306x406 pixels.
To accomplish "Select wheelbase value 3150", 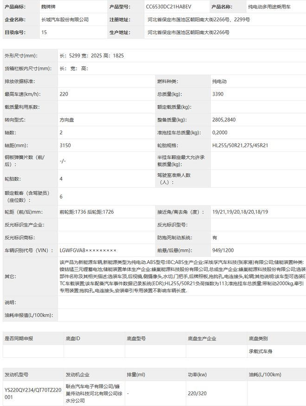I will coord(65,145).
